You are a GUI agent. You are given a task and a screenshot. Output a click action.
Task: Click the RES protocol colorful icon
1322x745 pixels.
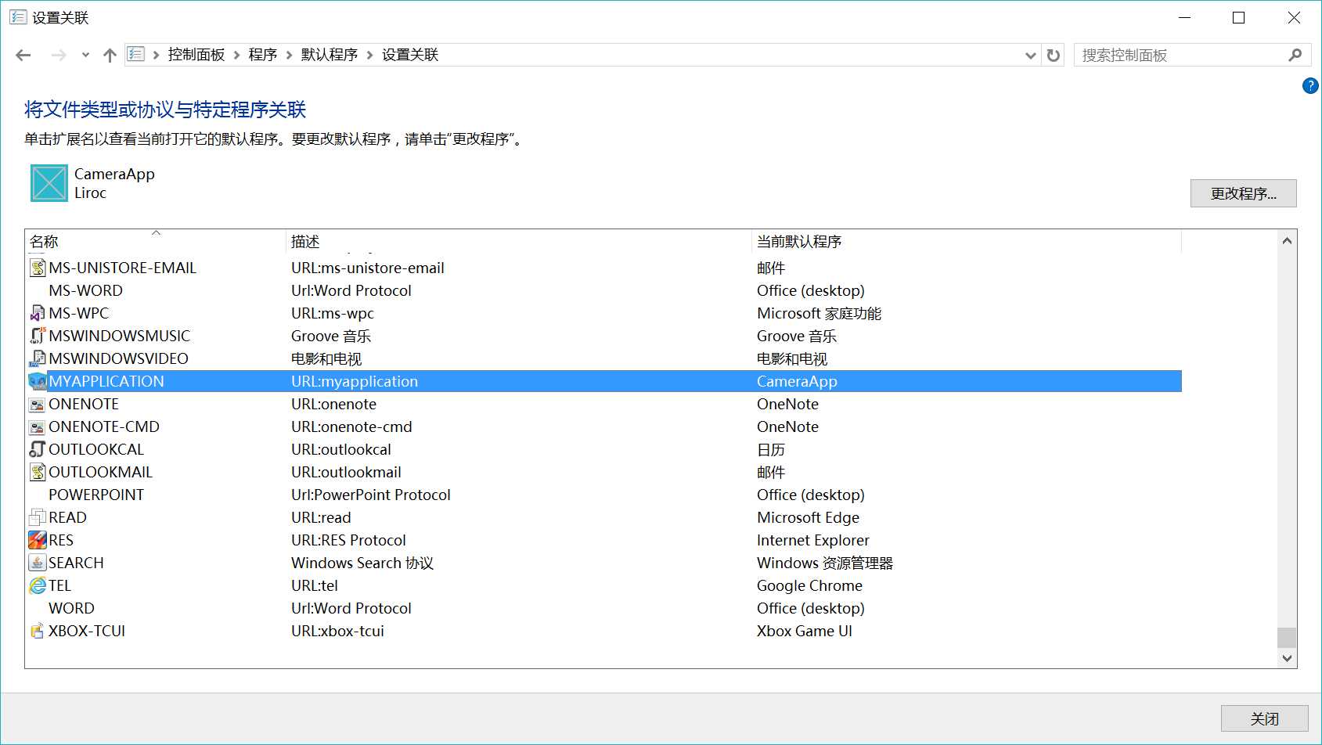tap(38, 540)
